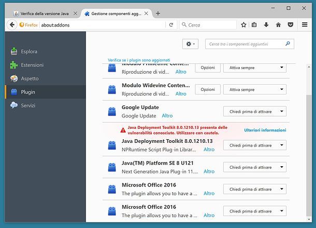Click Altro link for Java Deployment Toolkit
316x228 pixels.
(209, 150)
